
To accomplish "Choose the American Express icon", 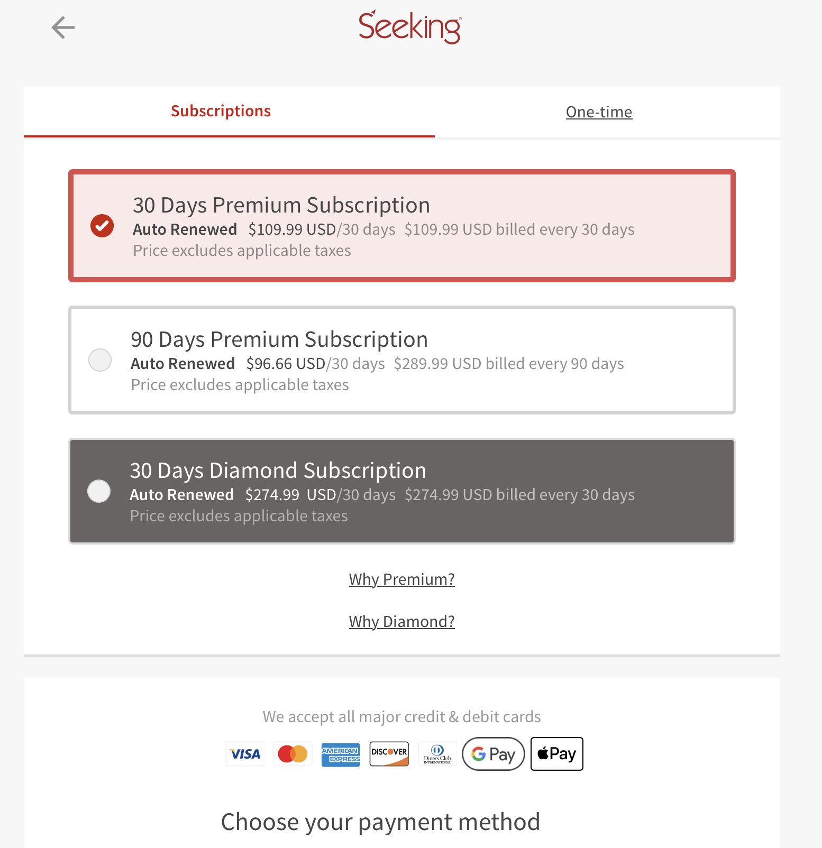I will click(341, 754).
